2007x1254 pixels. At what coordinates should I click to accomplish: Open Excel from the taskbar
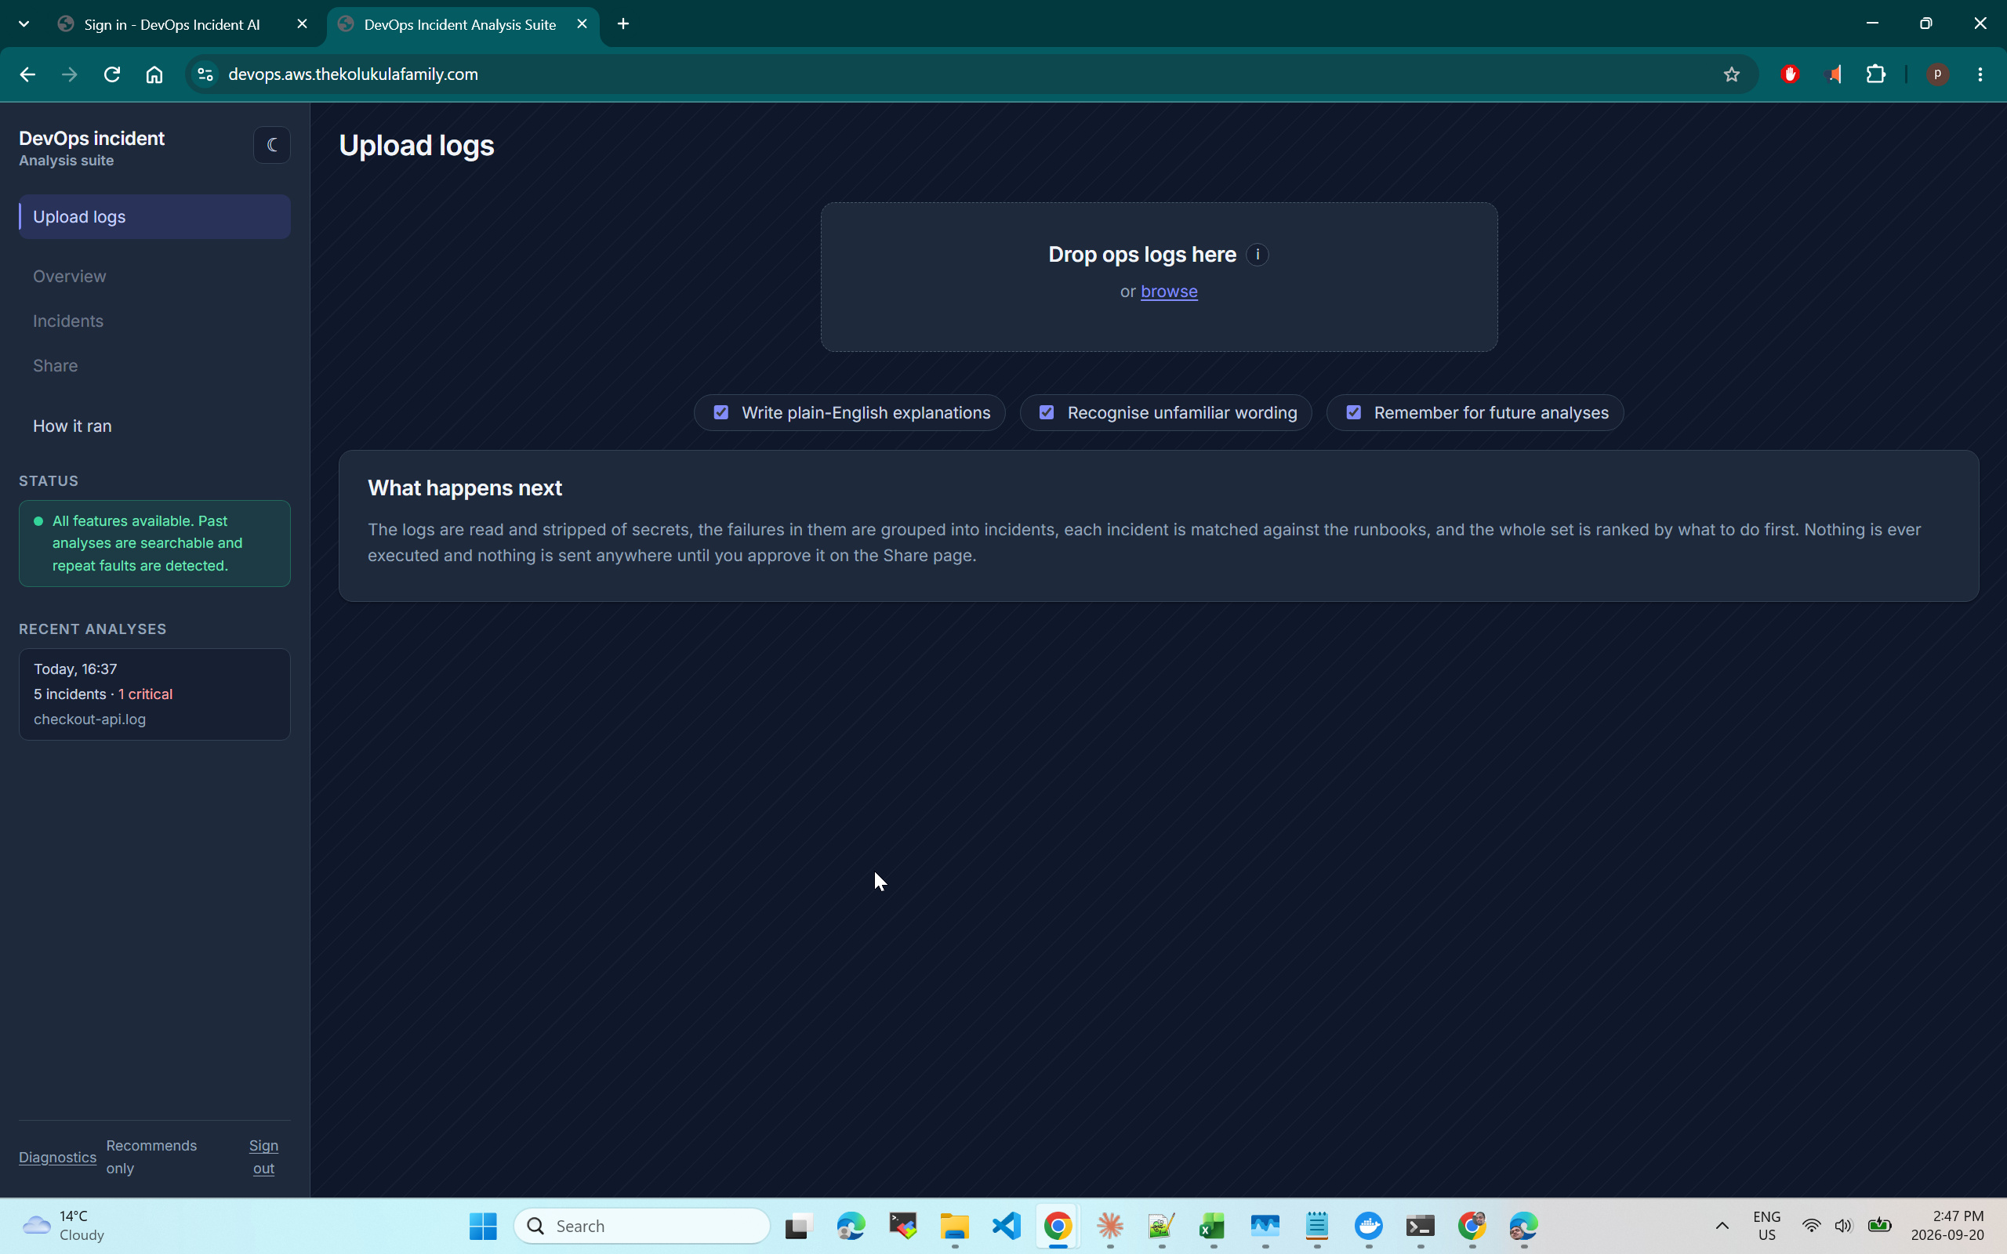[1214, 1226]
